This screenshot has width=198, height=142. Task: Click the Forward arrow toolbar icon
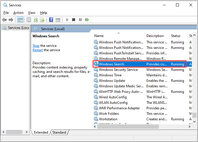coord(11,20)
